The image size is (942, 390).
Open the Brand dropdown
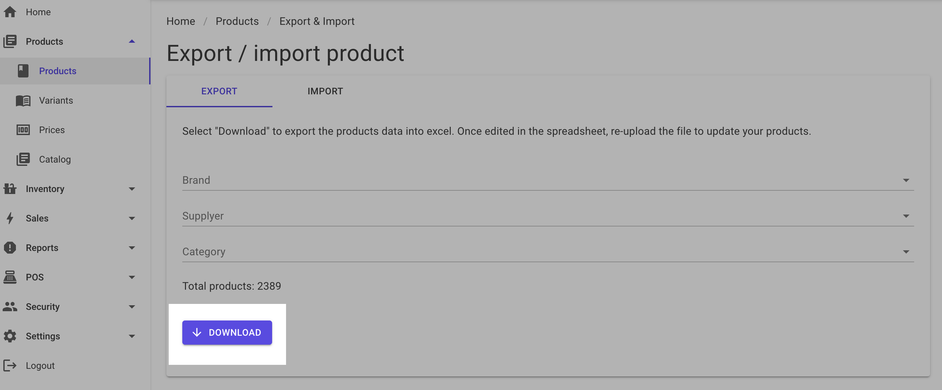click(548, 180)
